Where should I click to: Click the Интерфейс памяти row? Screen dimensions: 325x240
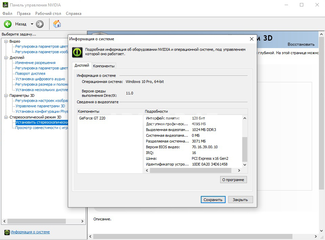click(193, 118)
